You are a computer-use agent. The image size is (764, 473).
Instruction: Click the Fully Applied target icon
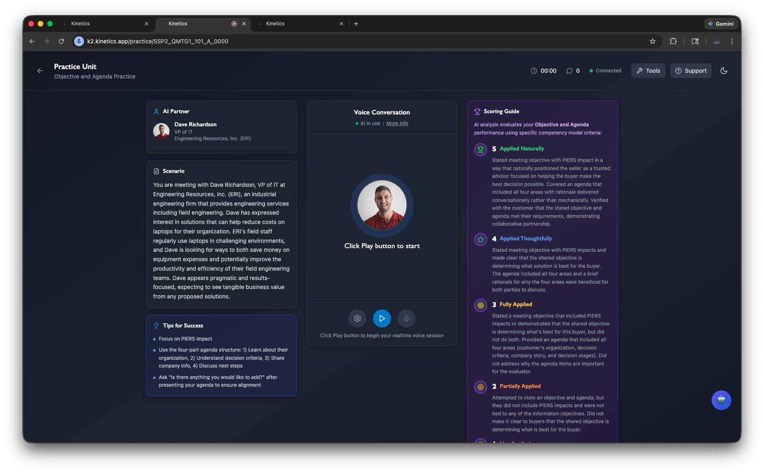click(481, 305)
